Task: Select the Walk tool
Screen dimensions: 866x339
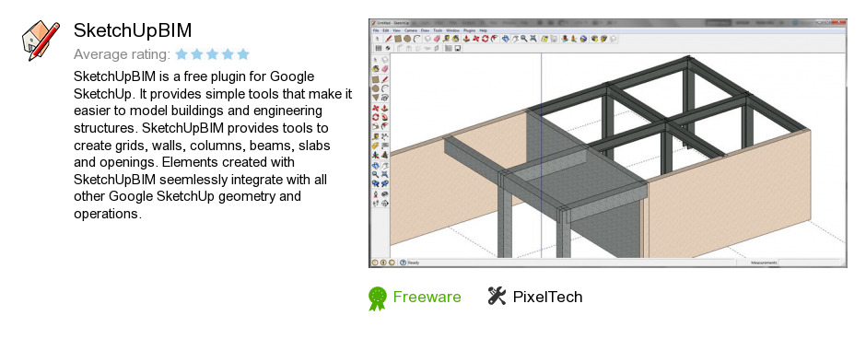Action: pos(376,203)
